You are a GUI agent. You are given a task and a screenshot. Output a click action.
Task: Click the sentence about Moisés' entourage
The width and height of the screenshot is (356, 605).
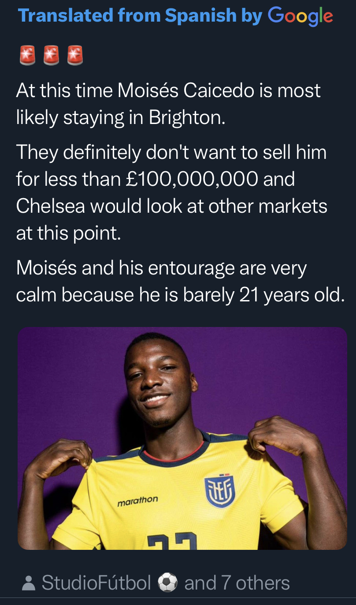[x=180, y=282]
